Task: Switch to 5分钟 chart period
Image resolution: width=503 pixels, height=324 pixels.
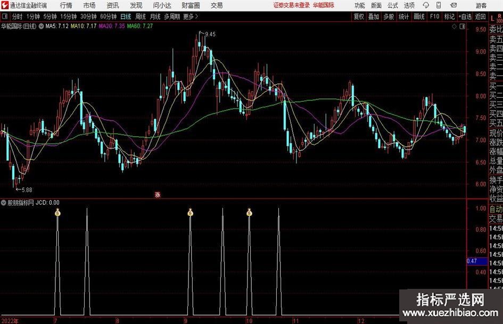Action: pos(50,16)
